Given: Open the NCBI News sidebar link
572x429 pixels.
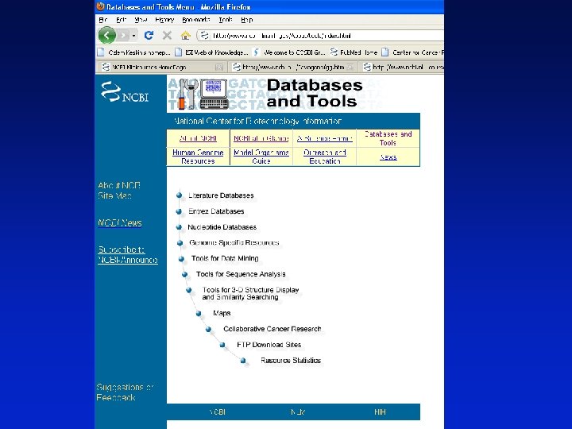Looking at the screenshot, I should [120, 223].
